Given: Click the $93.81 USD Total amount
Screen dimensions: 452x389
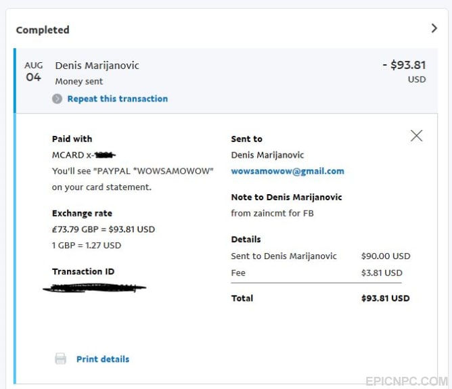Looking at the screenshot, I should 386,298.
